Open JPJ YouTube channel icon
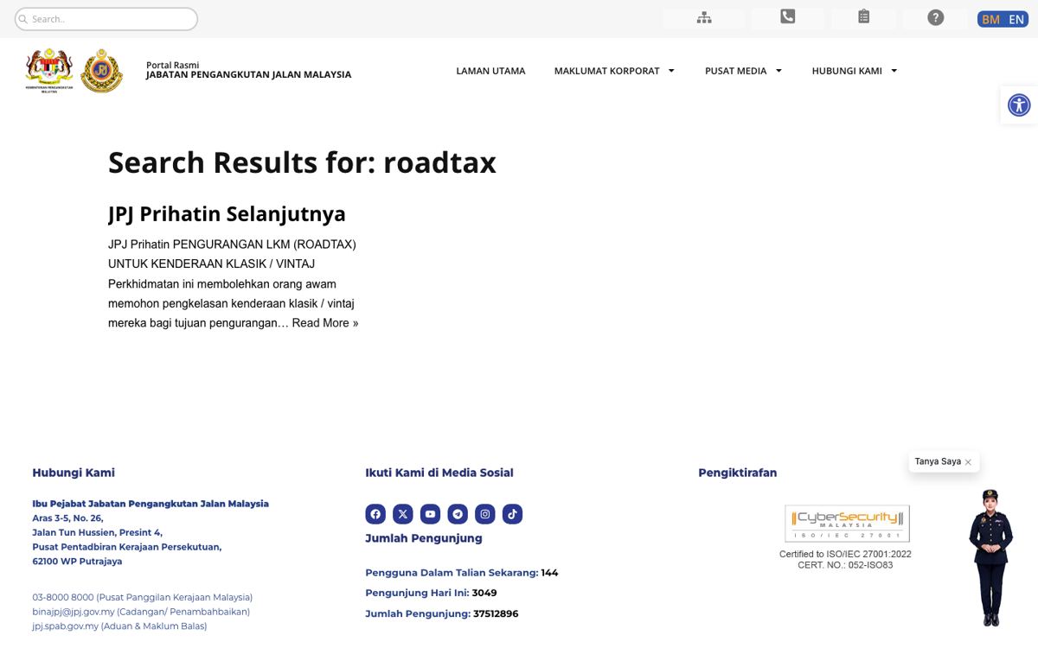The image size is (1038, 648). point(430,514)
